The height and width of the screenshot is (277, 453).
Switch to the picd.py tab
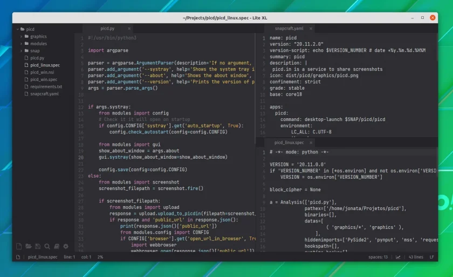click(x=107, y=28)
